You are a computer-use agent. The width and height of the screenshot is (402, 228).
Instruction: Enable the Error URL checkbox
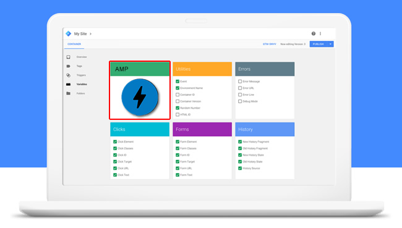240,88
